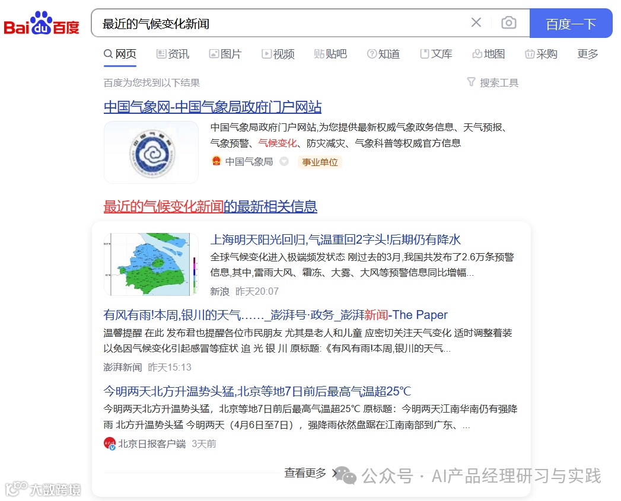This screenshot has width=621, height=501.
Task: Click the play icon on the 视频 tab
Action: [266, 53]
